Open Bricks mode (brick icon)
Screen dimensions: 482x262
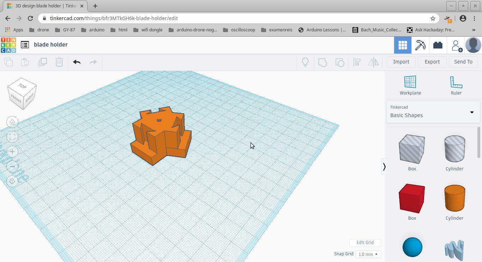(x=438, y=45)
